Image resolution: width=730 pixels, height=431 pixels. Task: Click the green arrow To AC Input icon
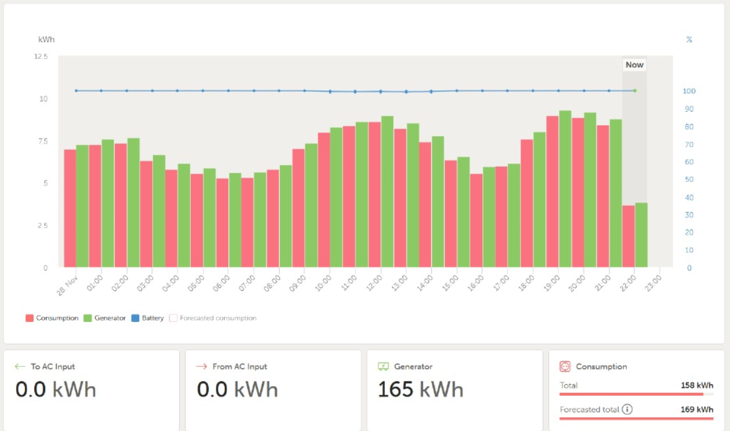click(20, 366)
